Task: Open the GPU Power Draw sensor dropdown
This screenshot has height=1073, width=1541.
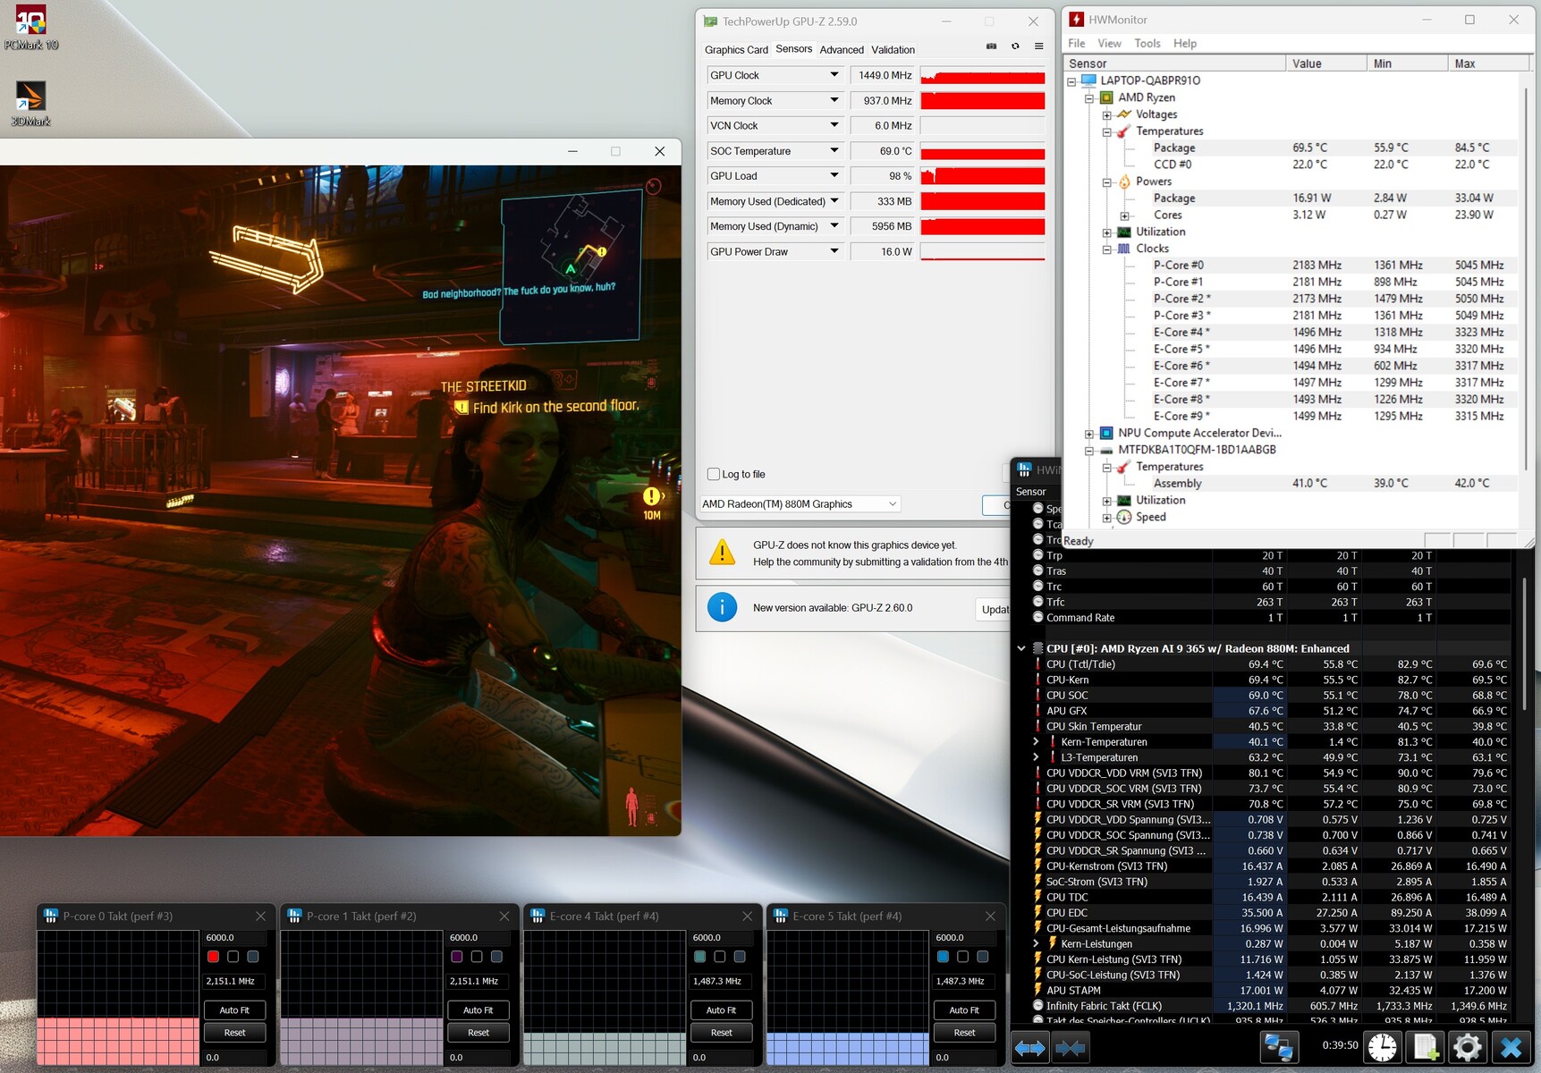Action: tap(834, 251)
